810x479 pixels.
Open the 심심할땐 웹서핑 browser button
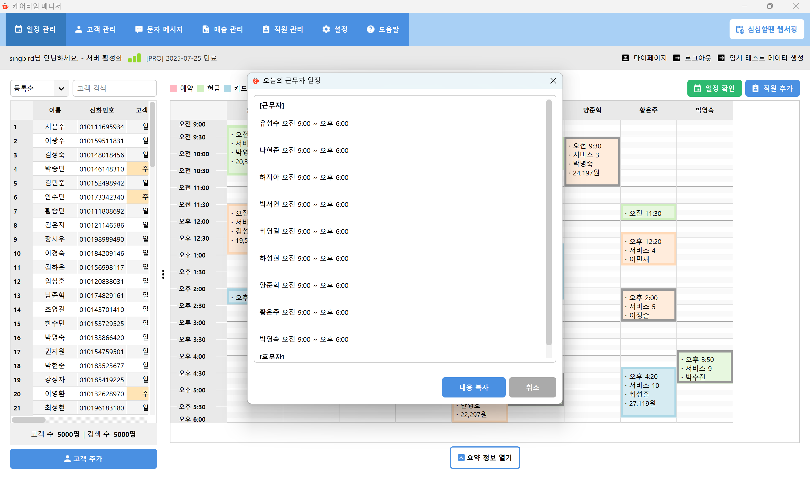(x=766, y=29)
